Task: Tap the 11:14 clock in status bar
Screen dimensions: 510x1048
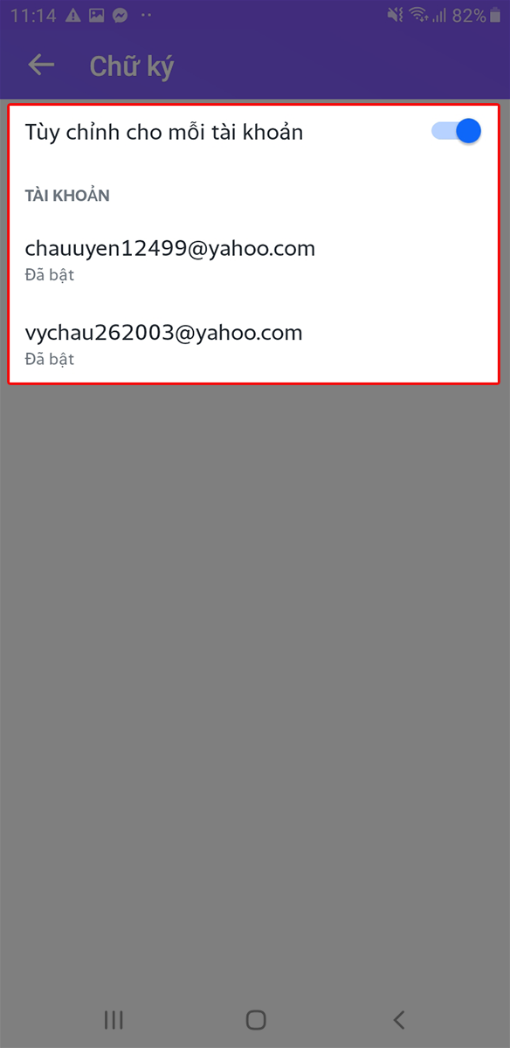Action: pyautogui.click(x=31, y=16)
